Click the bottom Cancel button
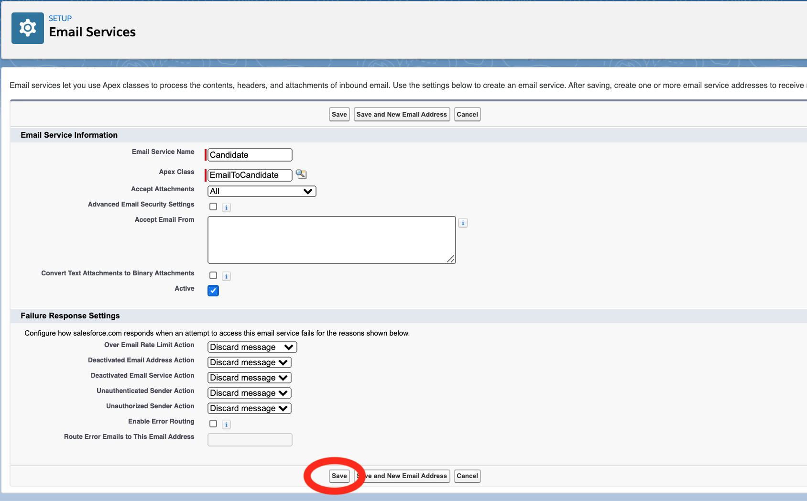 click(467, 476)
